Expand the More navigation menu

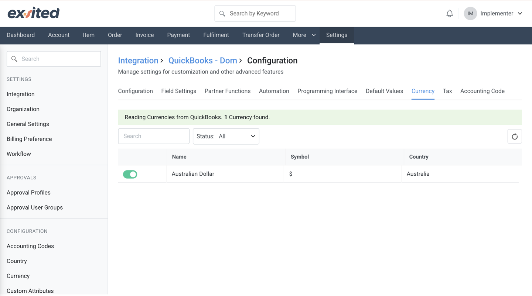(304, 35)
